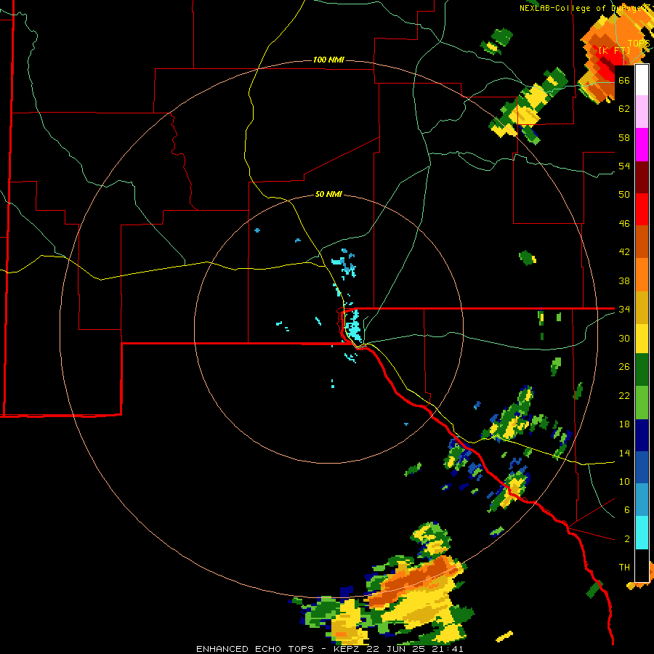Screen dimensions: 654x654
Task: Click the '50 NMI' range ring label
Action: [x=328, y=194]
